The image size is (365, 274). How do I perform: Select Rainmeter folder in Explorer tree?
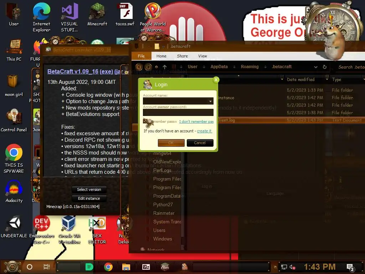coord(164,213)
